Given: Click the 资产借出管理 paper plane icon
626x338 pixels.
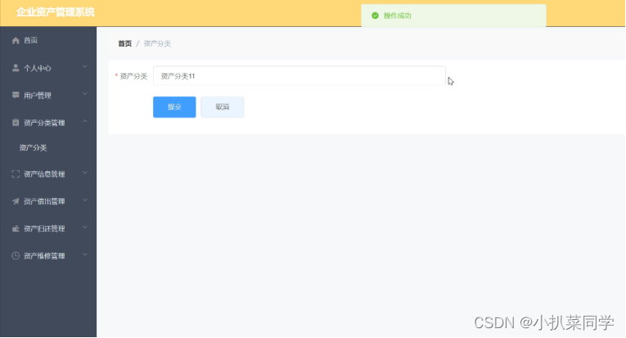Looking at the screenshot, I should pyautogui.click(x=16, y=201).
